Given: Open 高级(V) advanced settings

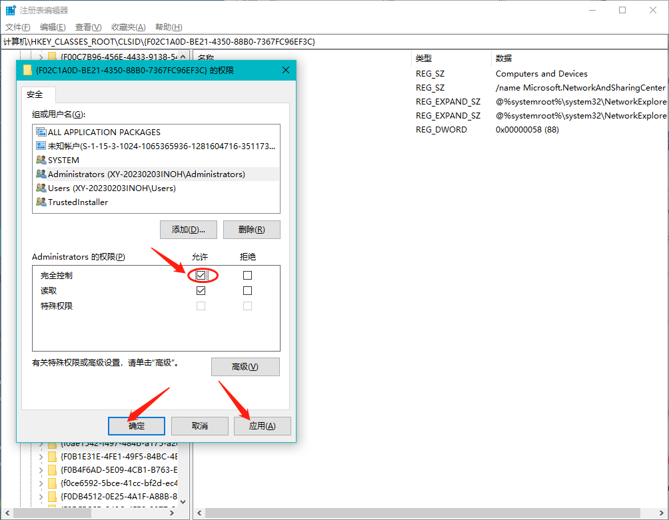Looking at the screenshot, I should click(245, 367).
